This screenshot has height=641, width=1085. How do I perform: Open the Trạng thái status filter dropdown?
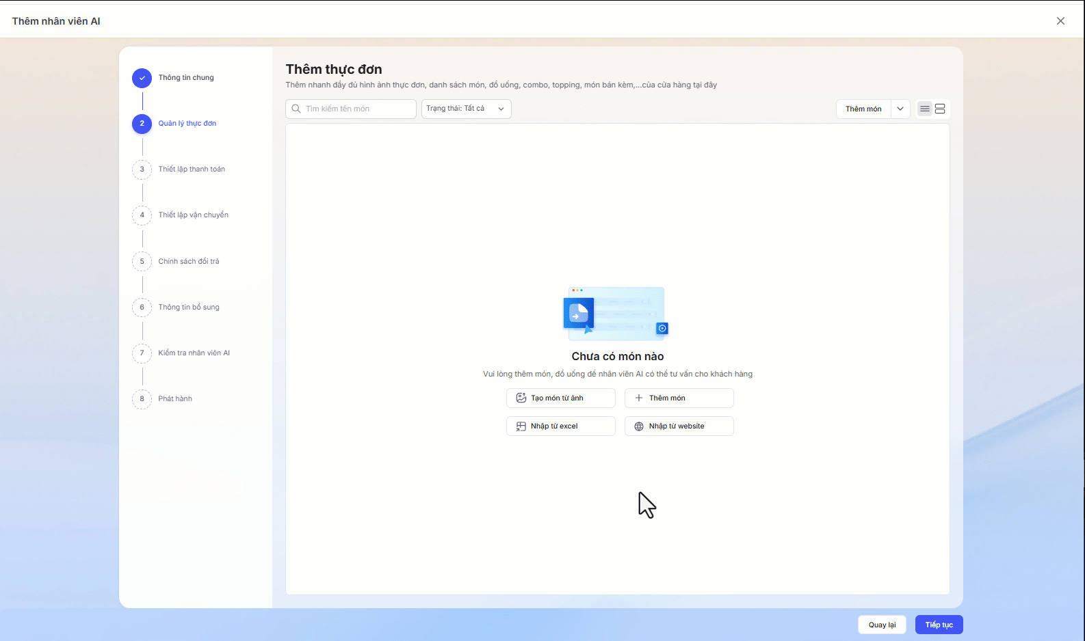[x=466, y=109]
